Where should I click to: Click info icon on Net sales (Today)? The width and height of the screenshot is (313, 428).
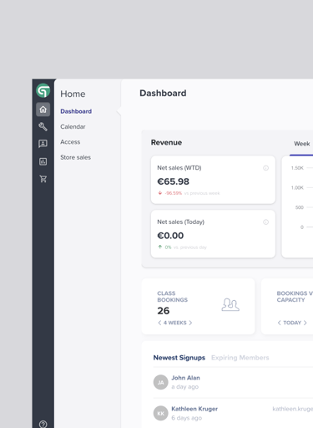(265, 222)
